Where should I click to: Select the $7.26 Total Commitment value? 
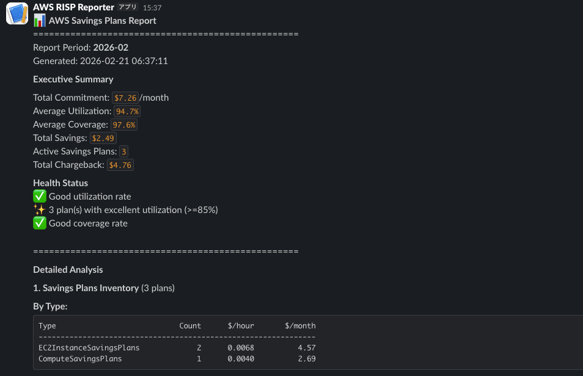point(125,98)
